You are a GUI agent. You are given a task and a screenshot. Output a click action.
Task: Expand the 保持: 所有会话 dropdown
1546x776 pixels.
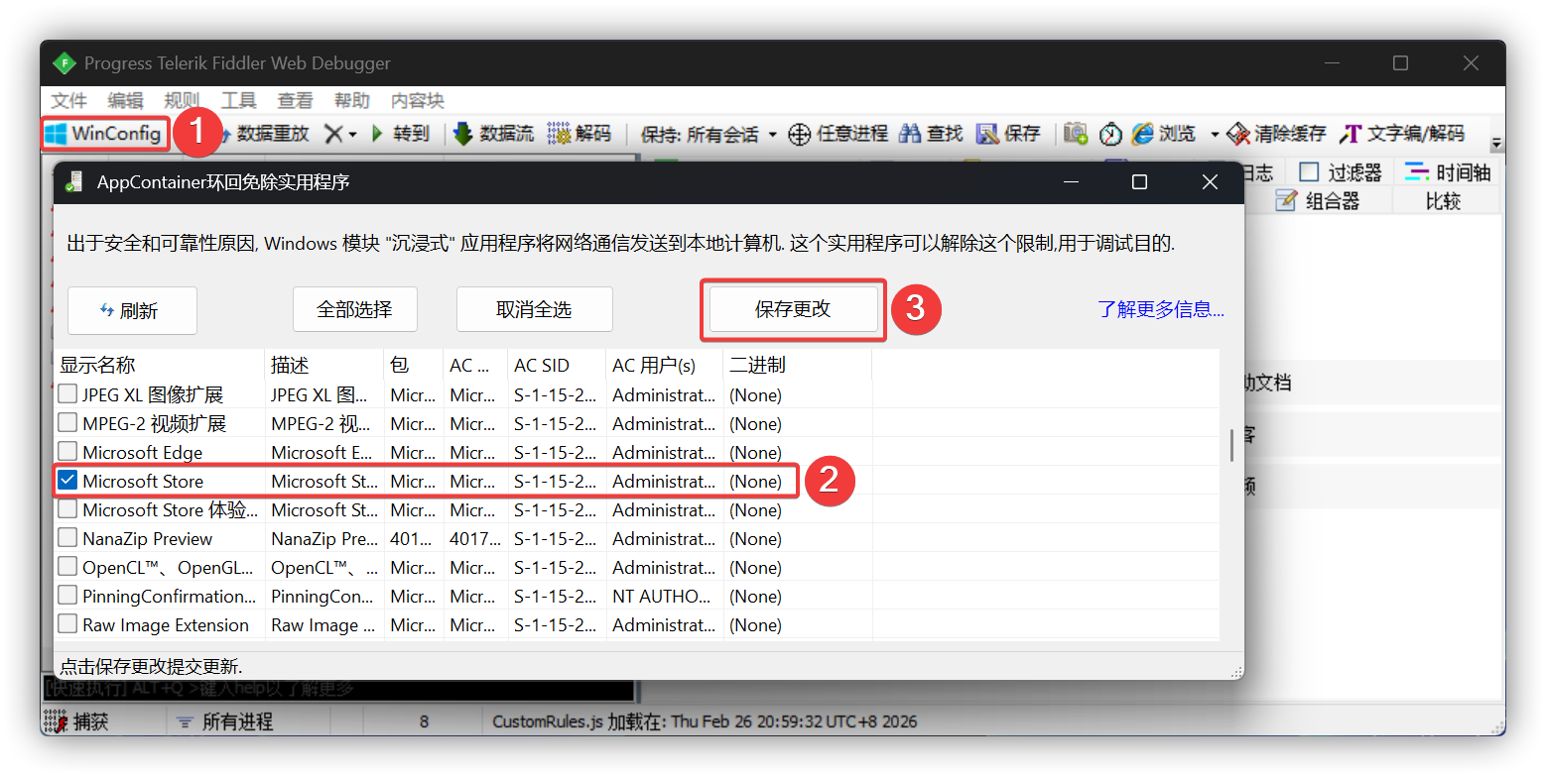[x=772, y=135]
